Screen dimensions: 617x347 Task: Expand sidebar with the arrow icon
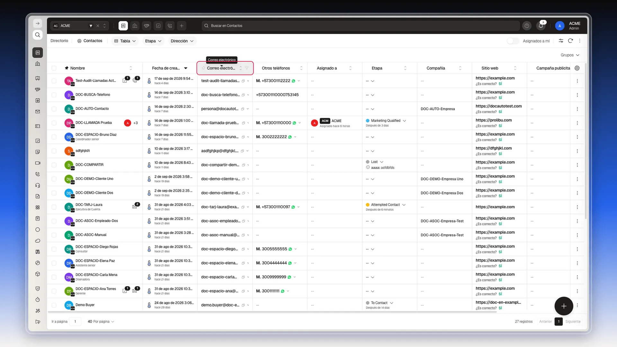(x=38, y=23)
